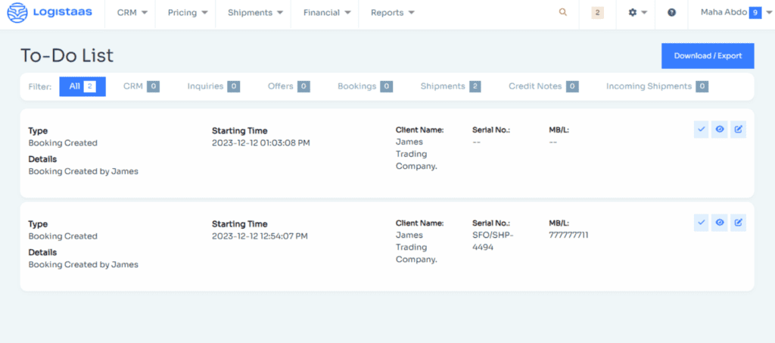Filter list by Incoming Shipments

click(x=656, y=86)
